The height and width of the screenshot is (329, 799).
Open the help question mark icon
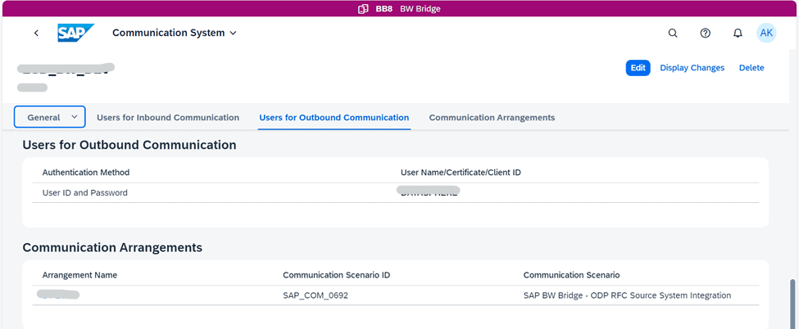706,33
